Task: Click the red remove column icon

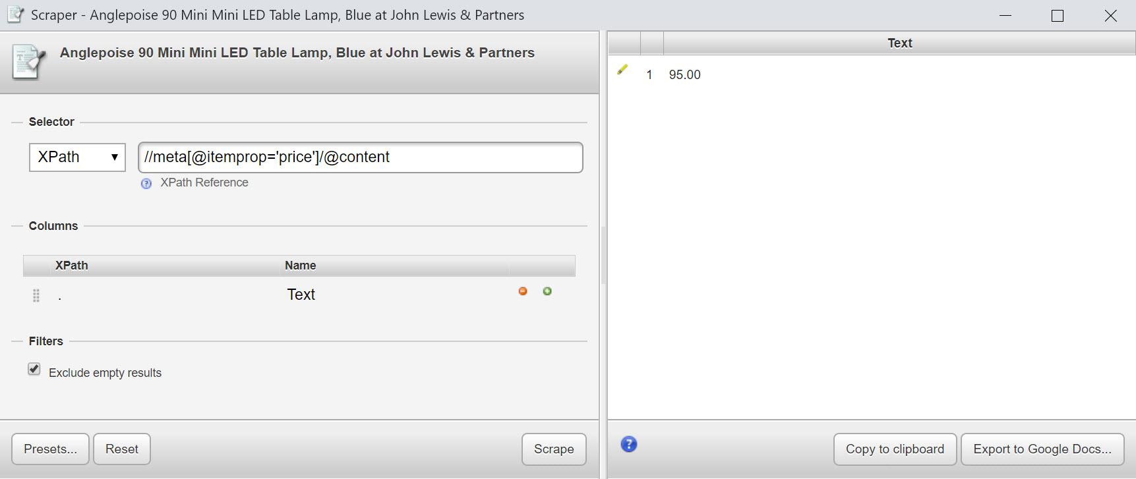Action: coord(523,291)
